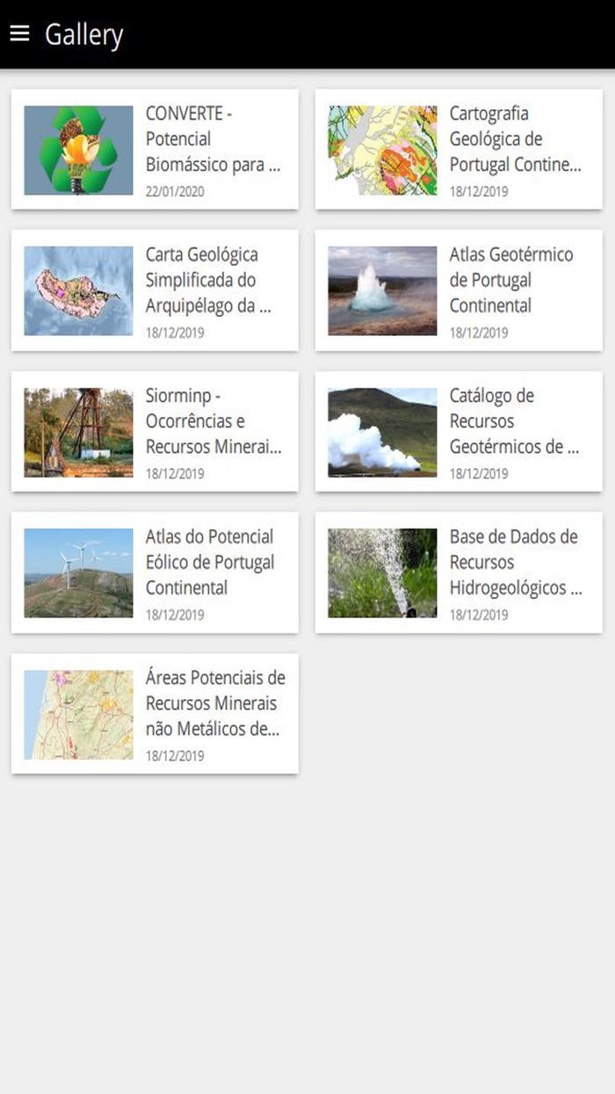The image size is (615, 1094).
Task: Click the mining headframe thumbnail of Siorminp
Action: 77,431
